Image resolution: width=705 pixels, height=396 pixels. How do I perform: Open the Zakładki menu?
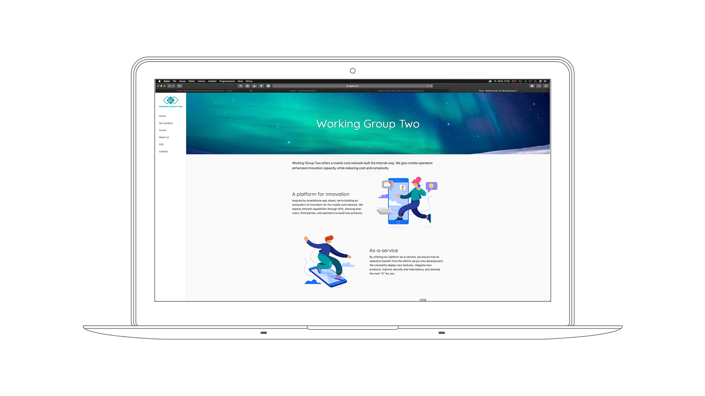tap(212, 81)
